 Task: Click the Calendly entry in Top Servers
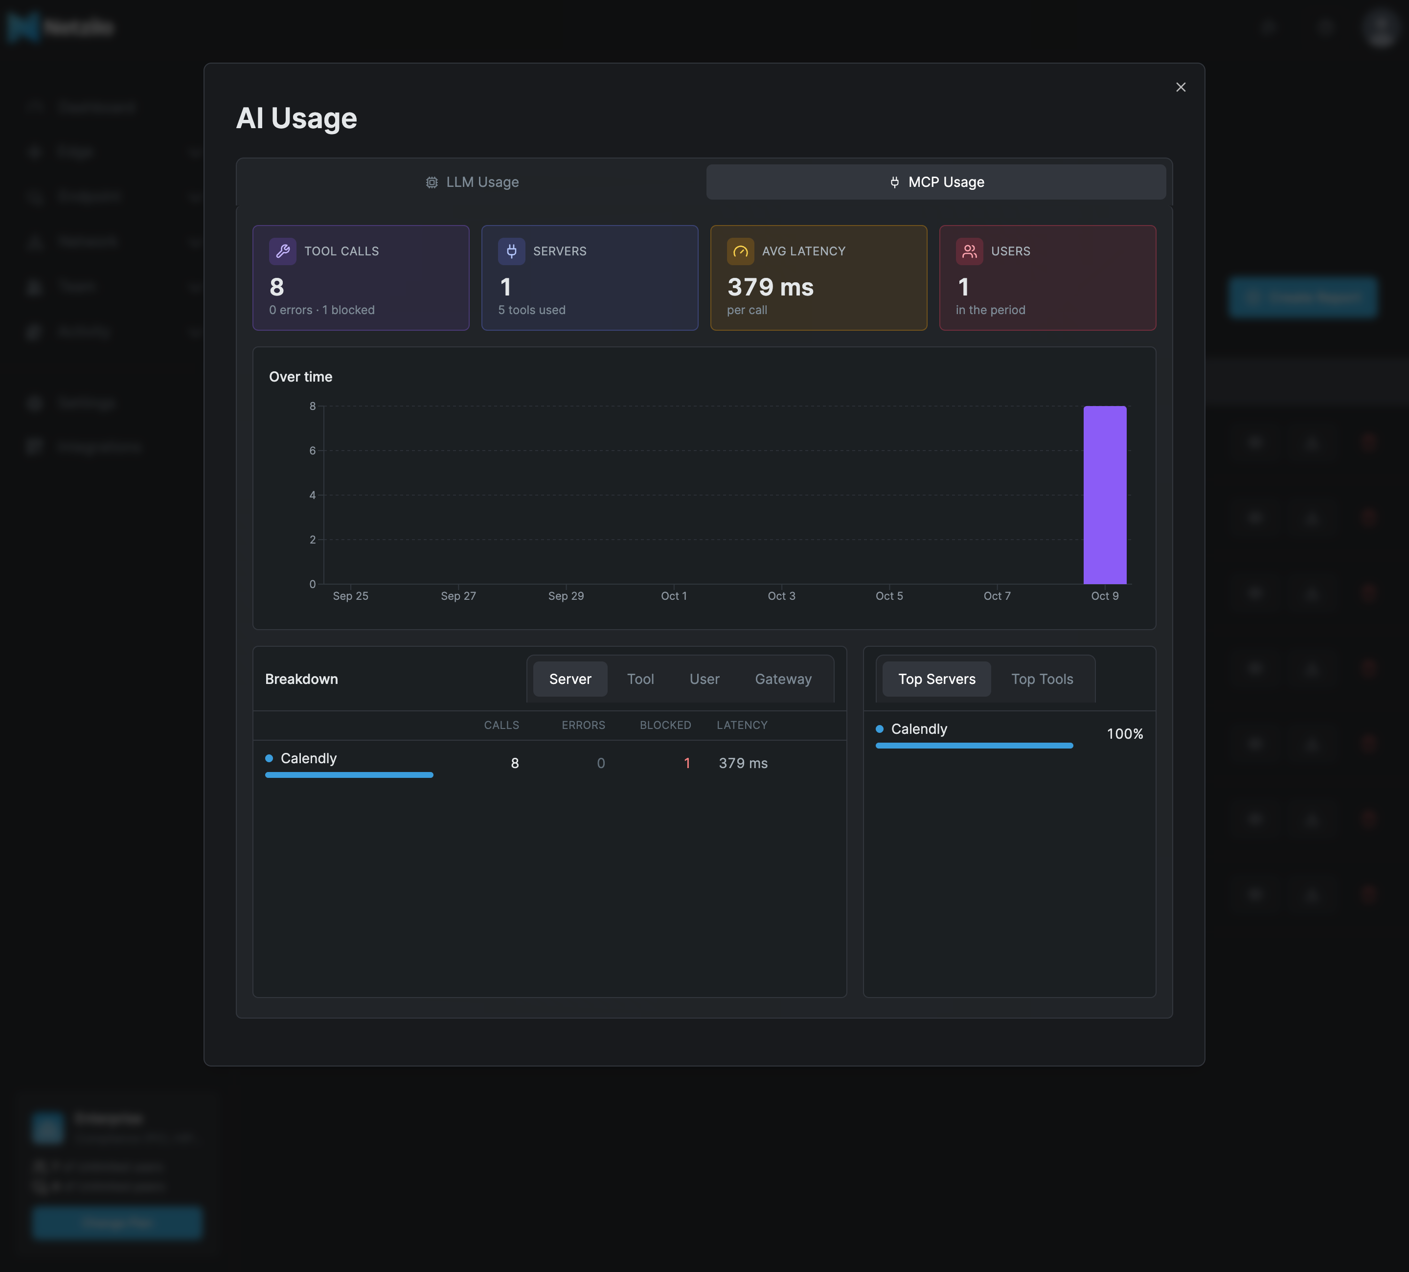(1009, 734)
